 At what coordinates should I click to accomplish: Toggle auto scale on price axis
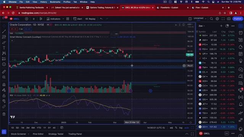click(186, 128)
